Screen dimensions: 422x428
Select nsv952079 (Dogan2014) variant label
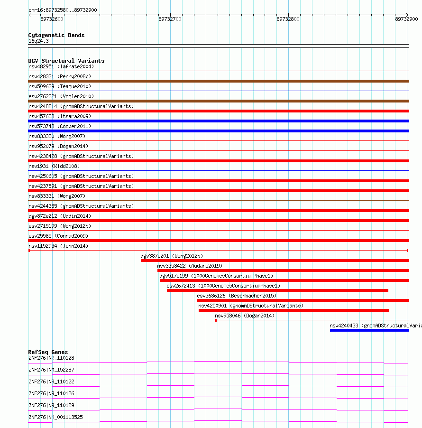coord(58,146)
